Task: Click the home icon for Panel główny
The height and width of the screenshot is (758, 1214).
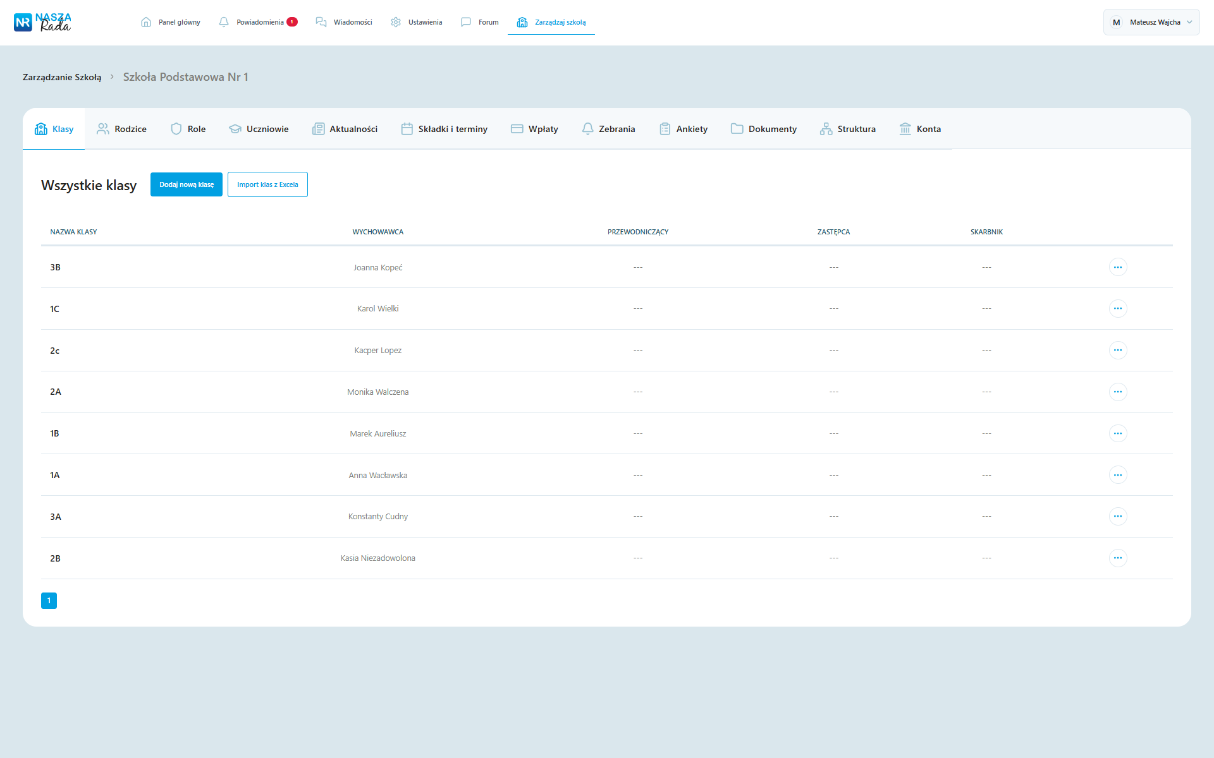Action: coord(146,22)
